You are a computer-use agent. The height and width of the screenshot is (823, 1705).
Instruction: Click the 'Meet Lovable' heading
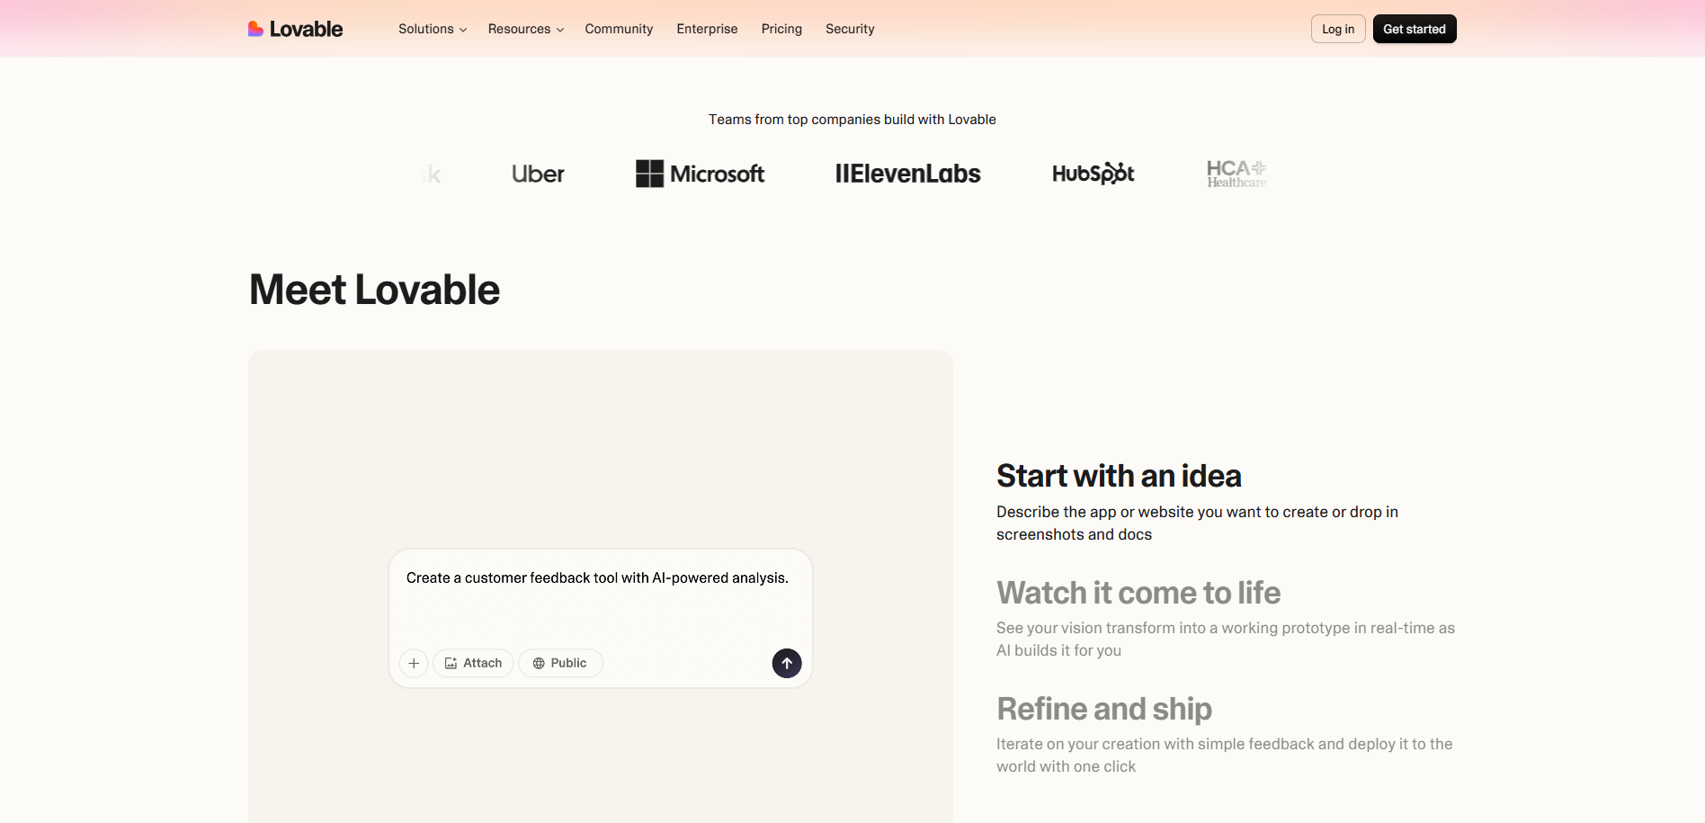[374, 290]
